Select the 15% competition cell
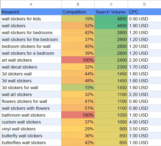Screen dimensions: 161x146 (x=78, y=88)
